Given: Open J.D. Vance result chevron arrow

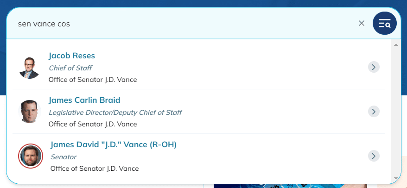Looking at the screenshot, I should point(374,156).
